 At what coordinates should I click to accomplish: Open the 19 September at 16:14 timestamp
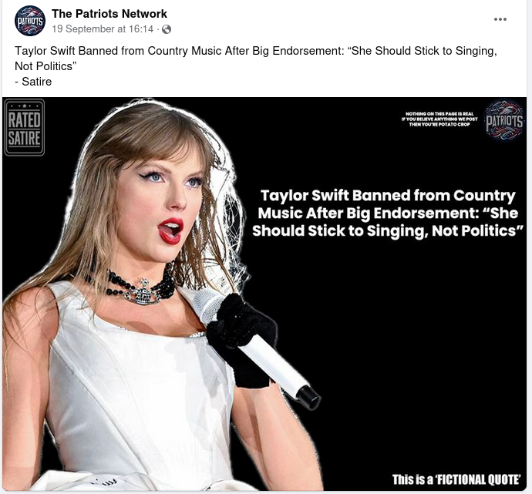coord(103,29)
